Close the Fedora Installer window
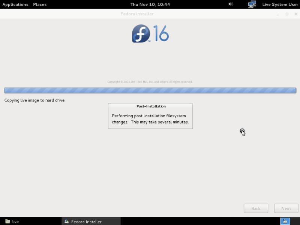This screenshot has width=300, height=225. point(296,14)
